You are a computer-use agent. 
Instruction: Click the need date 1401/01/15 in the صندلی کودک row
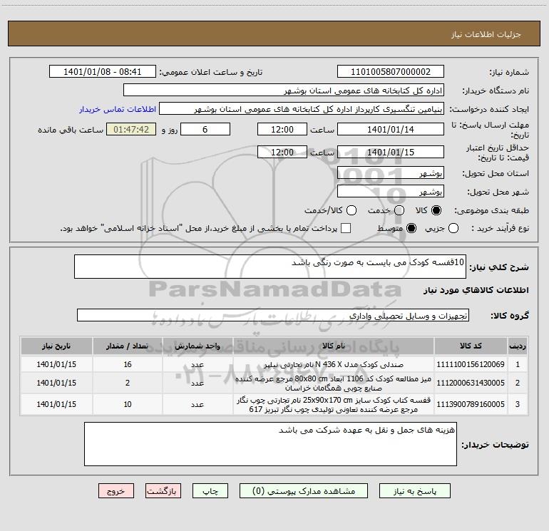[x=56, y=364]
